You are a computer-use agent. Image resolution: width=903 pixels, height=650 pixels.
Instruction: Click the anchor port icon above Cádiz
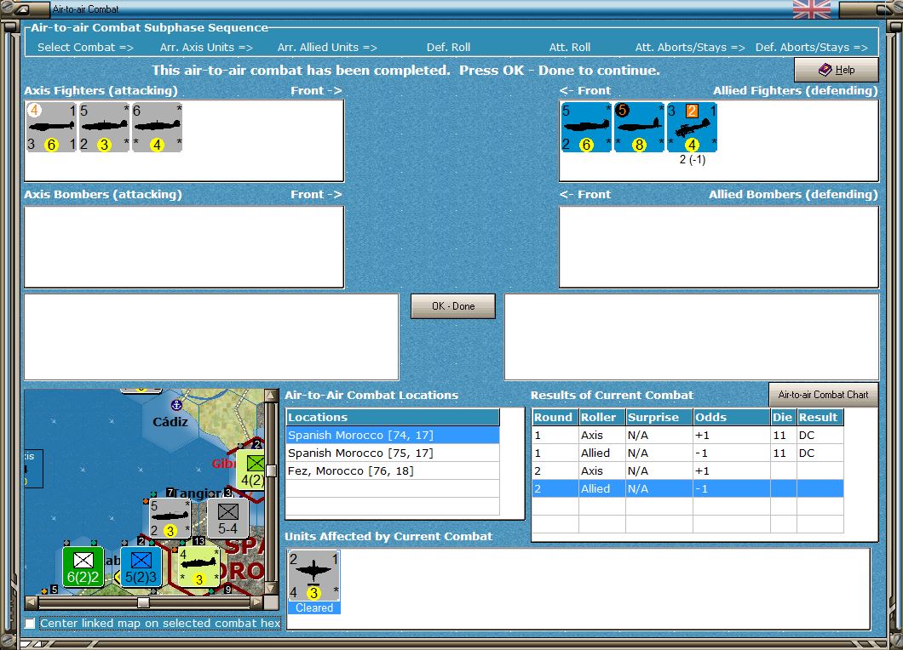177,405
